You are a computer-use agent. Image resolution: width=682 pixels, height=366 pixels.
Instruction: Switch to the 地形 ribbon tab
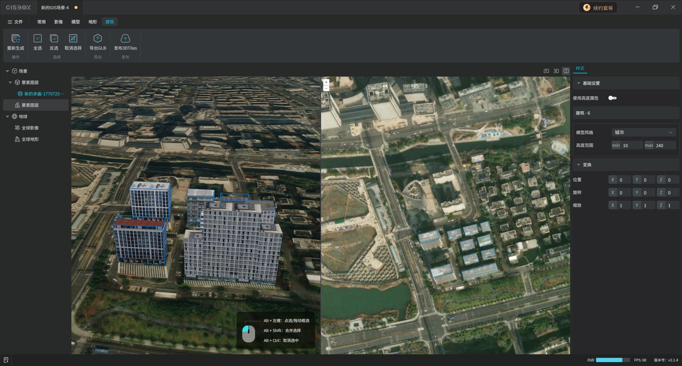click(x=92, y=22)
